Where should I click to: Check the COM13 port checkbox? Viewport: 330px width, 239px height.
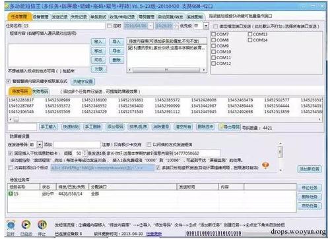pyautogui.click(x=250, y=34)
